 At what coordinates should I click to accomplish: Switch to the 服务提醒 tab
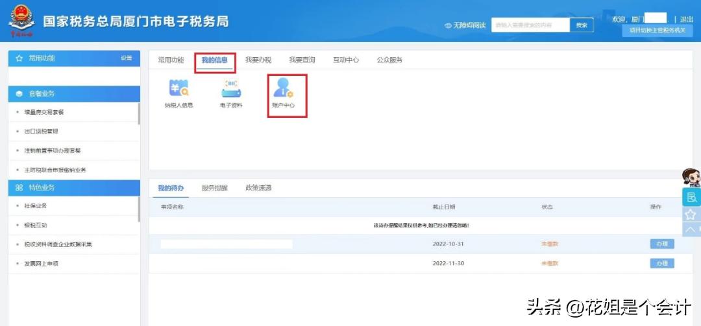pos(215,188)
